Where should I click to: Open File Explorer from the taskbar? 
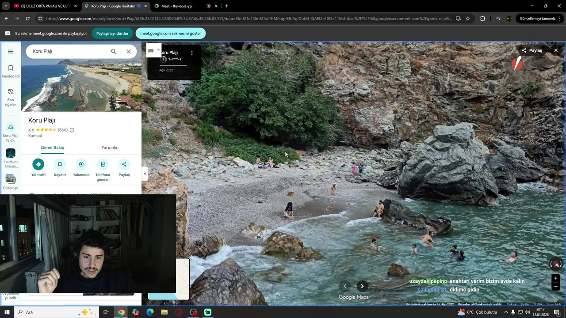[x=164, y=312]
